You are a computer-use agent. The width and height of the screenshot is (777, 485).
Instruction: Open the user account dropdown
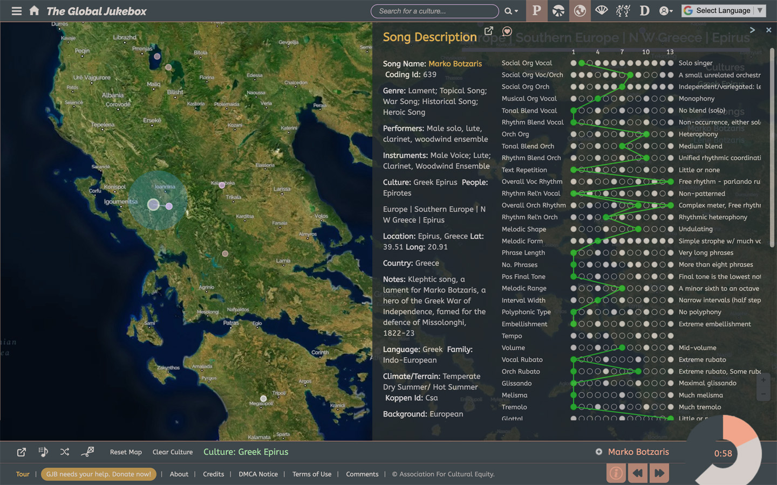tap(666, 11)
